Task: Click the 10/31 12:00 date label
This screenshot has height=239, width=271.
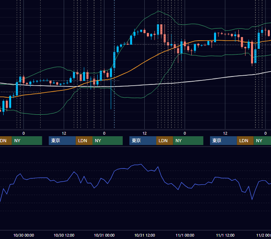Action: [145, 235]
